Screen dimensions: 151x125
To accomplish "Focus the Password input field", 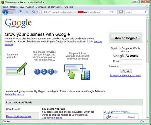I will (x=131, y=66).
